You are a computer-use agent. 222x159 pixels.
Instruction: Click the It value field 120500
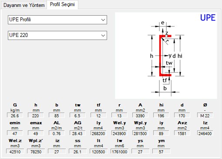[x=99, y=152]
